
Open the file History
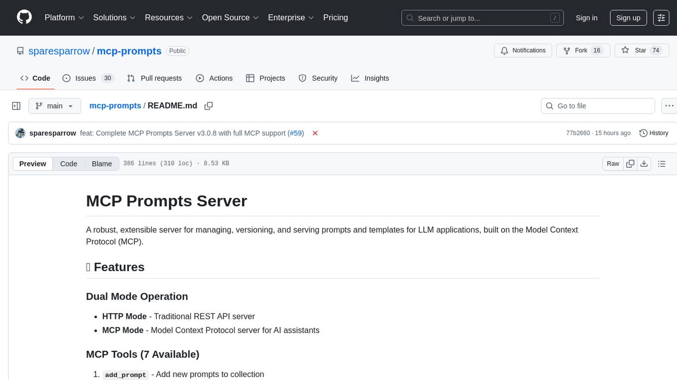pyautogui.click(x=654, y=133)
